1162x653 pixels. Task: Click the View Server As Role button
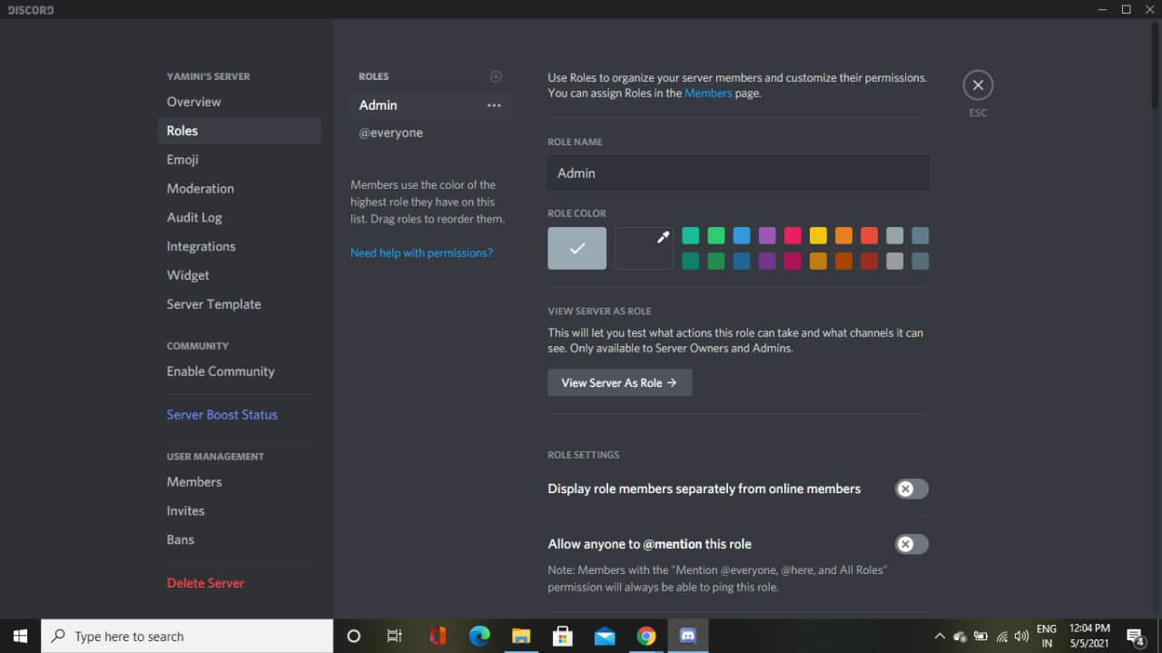[x=619, y=382]
